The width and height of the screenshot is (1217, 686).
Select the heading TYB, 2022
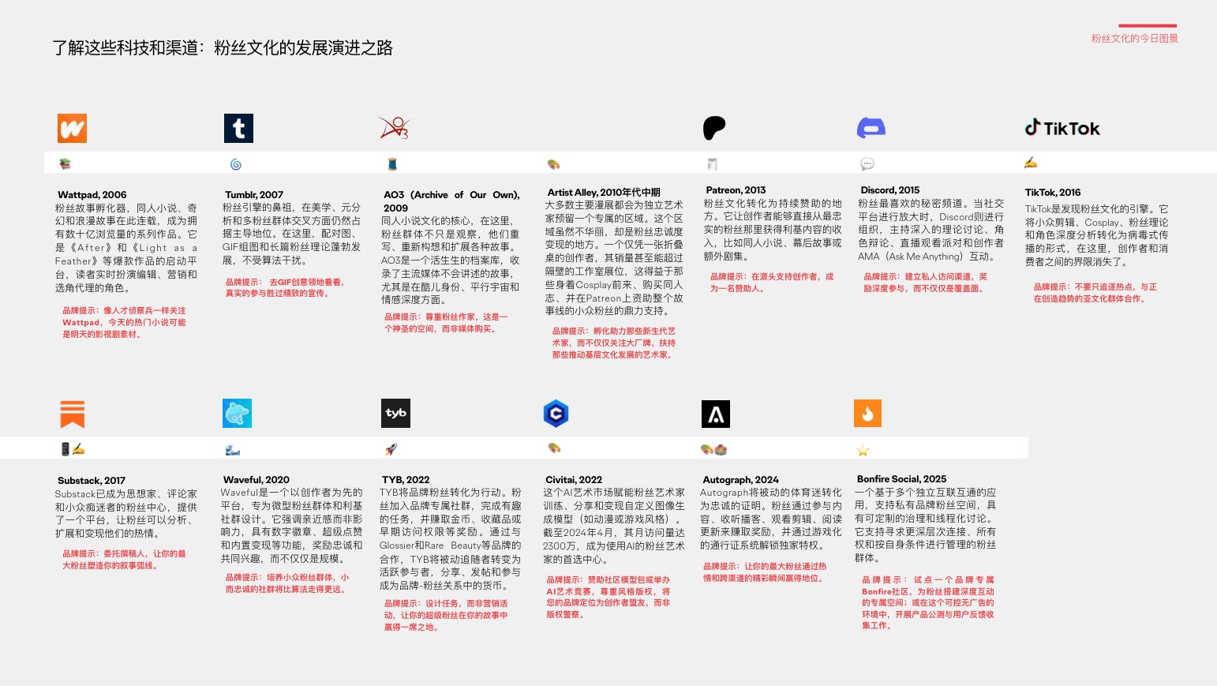(406, 480)
